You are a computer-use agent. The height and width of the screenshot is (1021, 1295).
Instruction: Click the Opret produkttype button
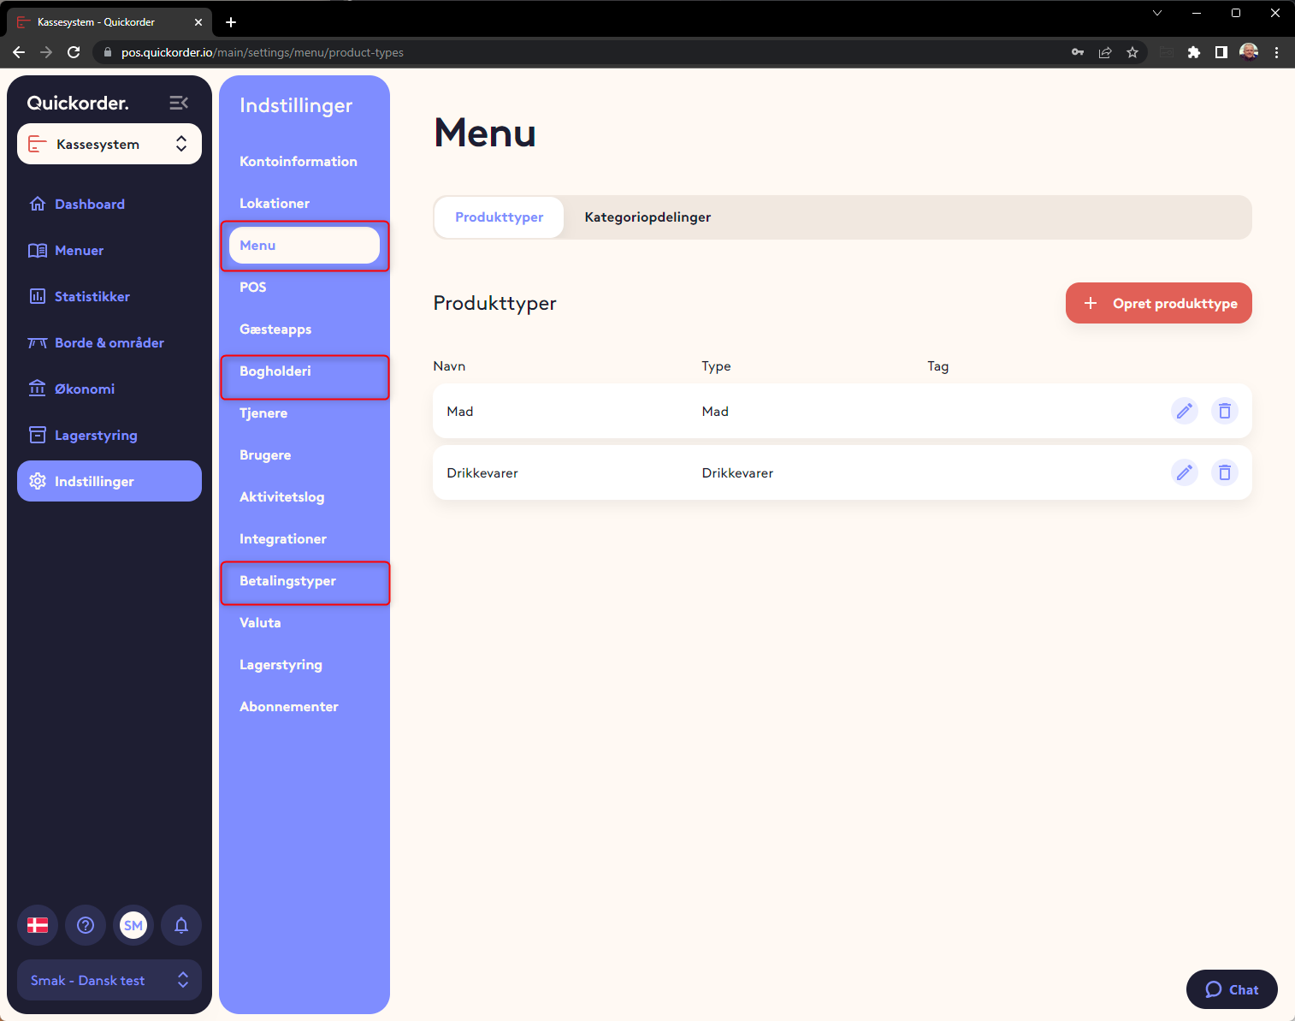point(1158,303)
